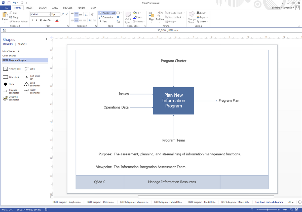Click the Svetlana Naumenko account name

[282, 8]
